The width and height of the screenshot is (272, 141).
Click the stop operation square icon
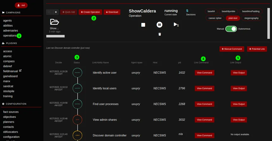pos(143,25)
